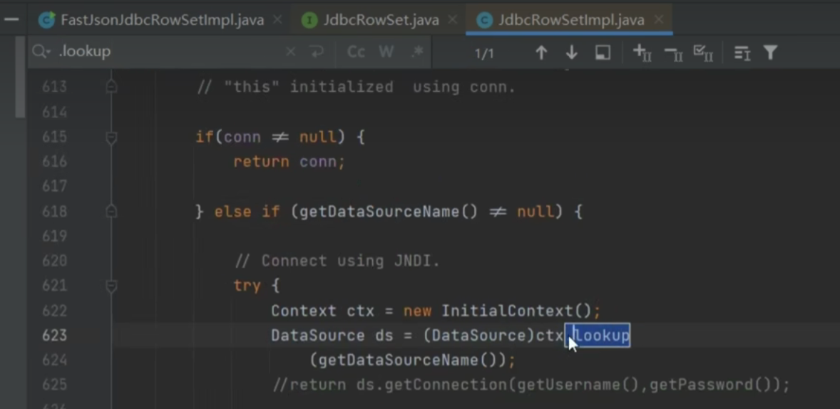Viewport: 840px width, 409px height.
Task: Close the JdbcRowSetImpl.java tab
Action: (x=659, y=19)
